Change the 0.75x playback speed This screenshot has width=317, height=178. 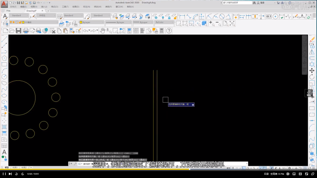(281, 174)
